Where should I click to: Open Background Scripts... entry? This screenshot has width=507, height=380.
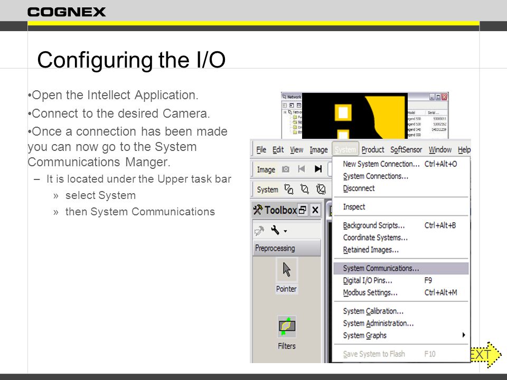401,225
